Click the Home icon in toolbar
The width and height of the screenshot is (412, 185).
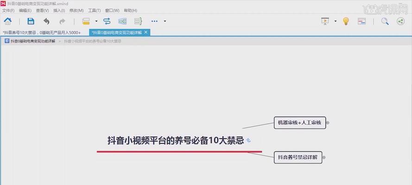(7, 21)
